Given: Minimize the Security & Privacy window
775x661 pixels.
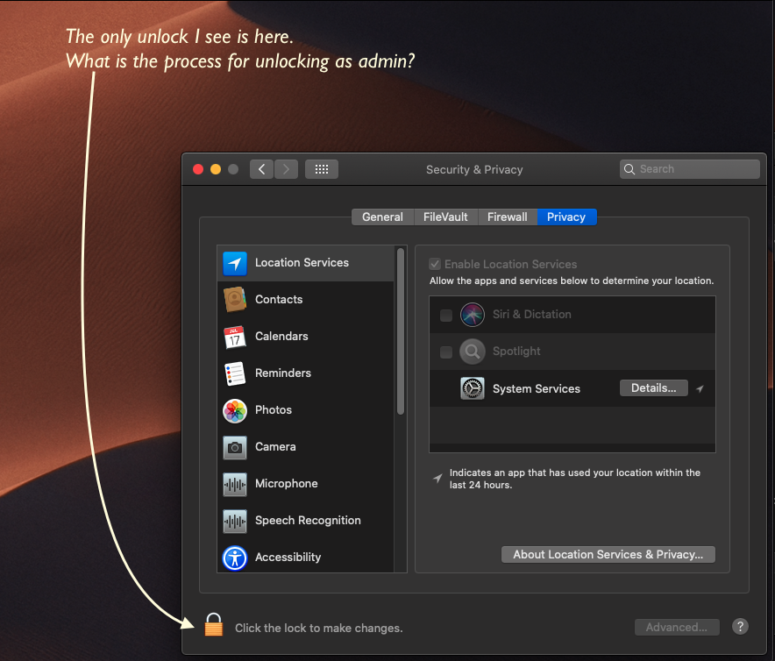Looking at the screenshot, I should click(x=216, y=169).
